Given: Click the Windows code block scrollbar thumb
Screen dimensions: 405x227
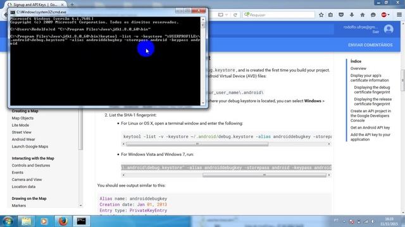Looking at the screenshot, I should pos(265,175).
